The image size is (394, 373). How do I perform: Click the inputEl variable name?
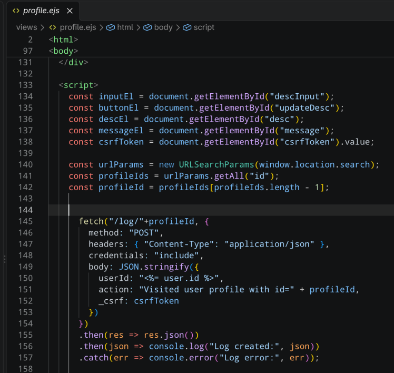(x=116, y=96)
